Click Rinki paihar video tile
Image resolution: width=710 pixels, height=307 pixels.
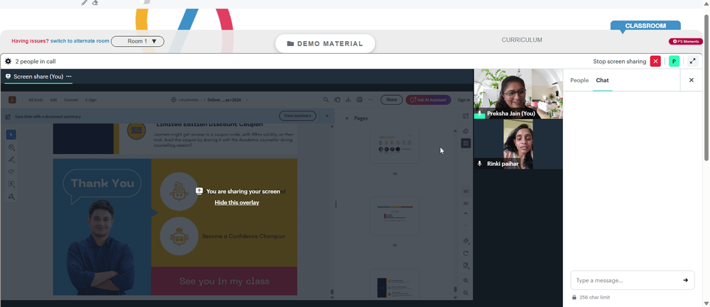(x=518, y=144)
